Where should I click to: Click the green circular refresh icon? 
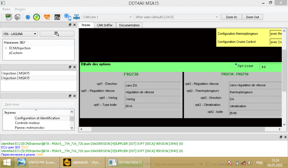point(37,17)
